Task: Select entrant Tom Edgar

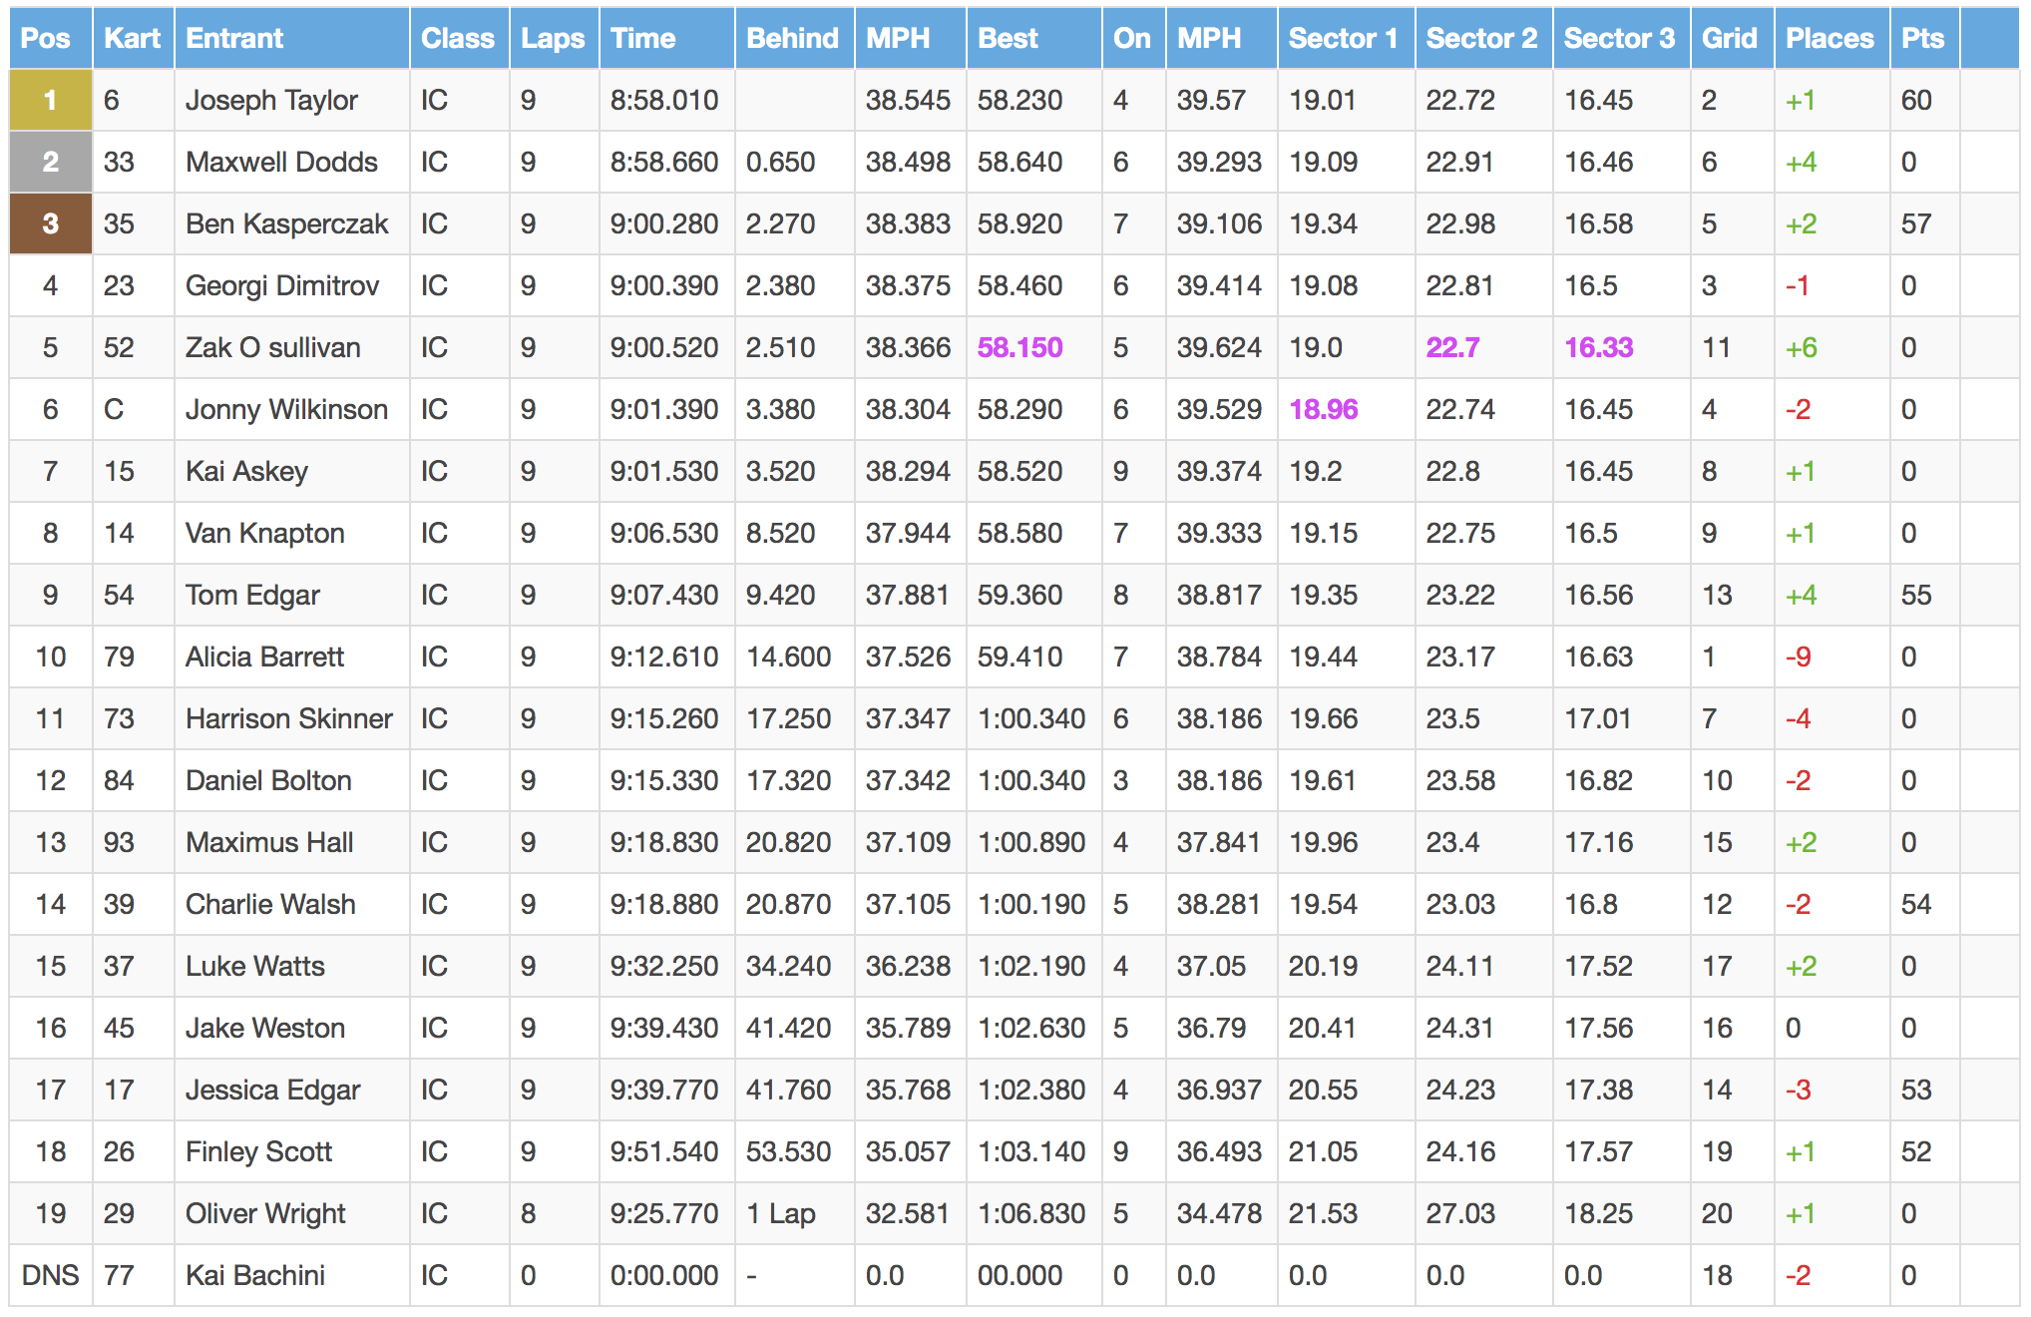Action: tap(252, 595)
